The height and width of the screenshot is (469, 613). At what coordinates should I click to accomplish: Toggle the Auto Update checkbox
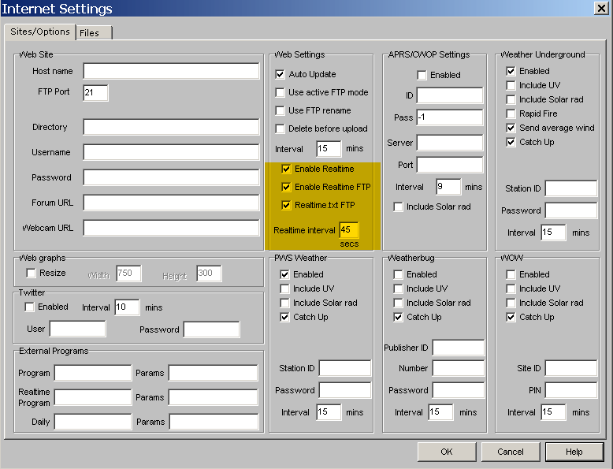[x=280, y=74]
